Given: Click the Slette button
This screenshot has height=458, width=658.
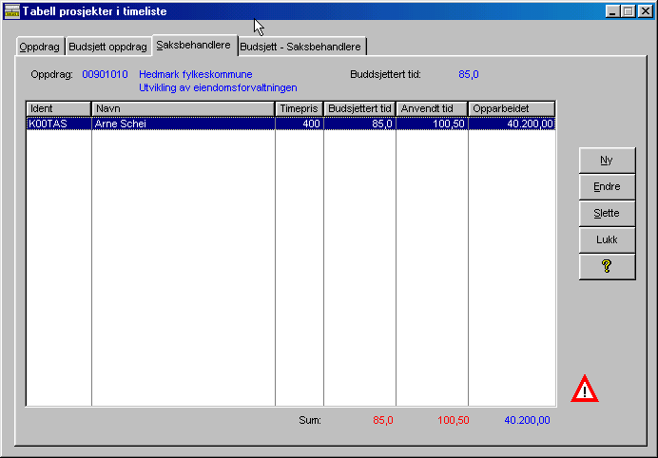Looking at the screenshot, I should point(607,214).
